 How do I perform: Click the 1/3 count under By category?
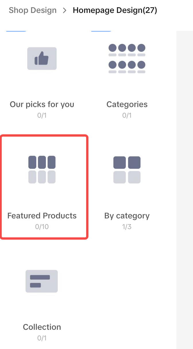coord(127,227)
